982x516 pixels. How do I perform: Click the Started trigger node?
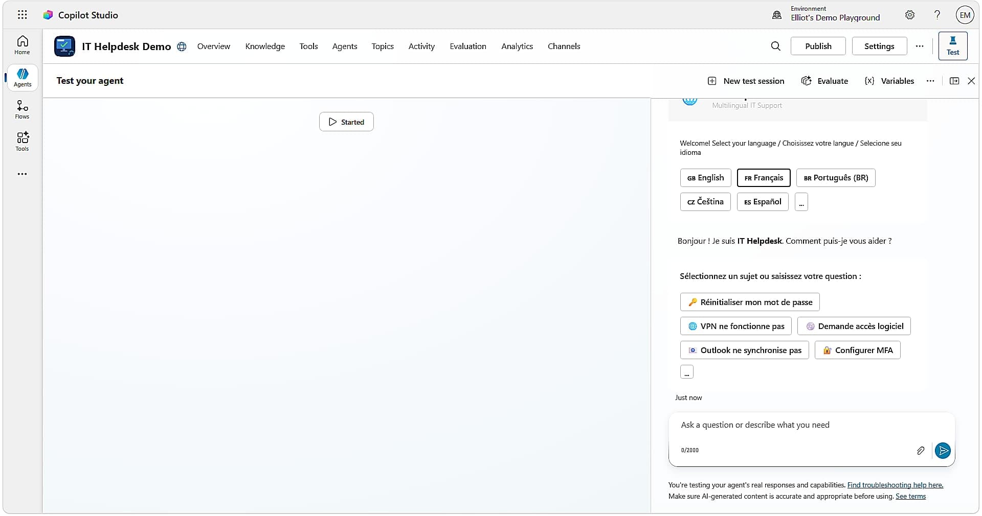pyautogui.click(x=346, y=122)
